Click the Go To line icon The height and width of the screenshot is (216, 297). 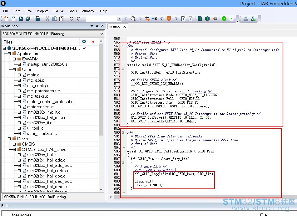(x=155, y=18)
